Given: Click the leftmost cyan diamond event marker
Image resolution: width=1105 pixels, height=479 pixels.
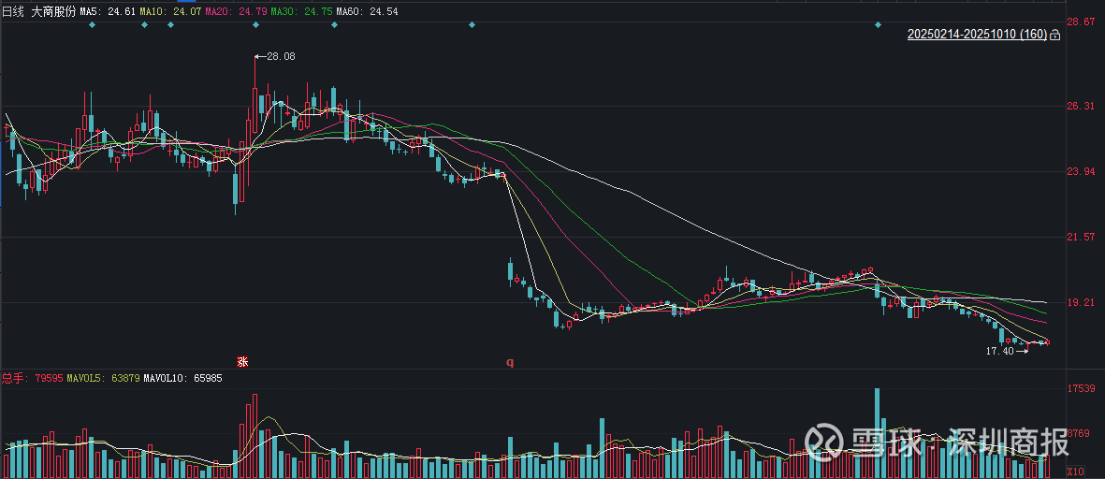Looking at the screenshot, I should [92, 25].
